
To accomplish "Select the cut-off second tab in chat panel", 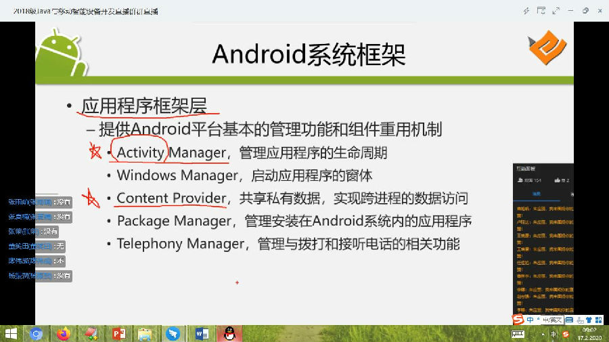I will click(571, 194).
